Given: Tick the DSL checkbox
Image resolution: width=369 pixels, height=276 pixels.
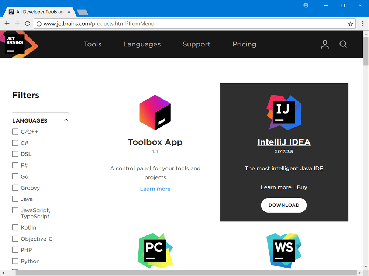Looking at the screenshot, I should click(x=15, y=154).
